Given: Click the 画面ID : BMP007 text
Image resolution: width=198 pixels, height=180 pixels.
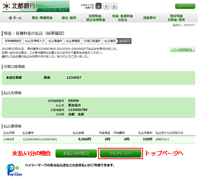Looking at the screenshot, I should click(184, 25).
